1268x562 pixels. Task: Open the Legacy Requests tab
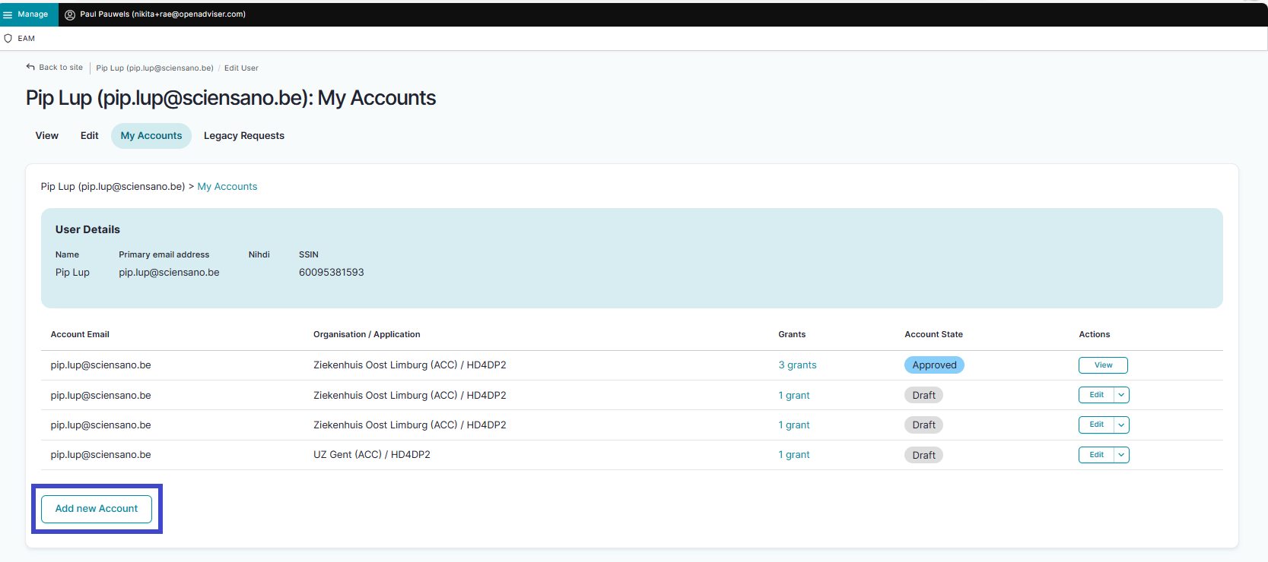(243, 136)
